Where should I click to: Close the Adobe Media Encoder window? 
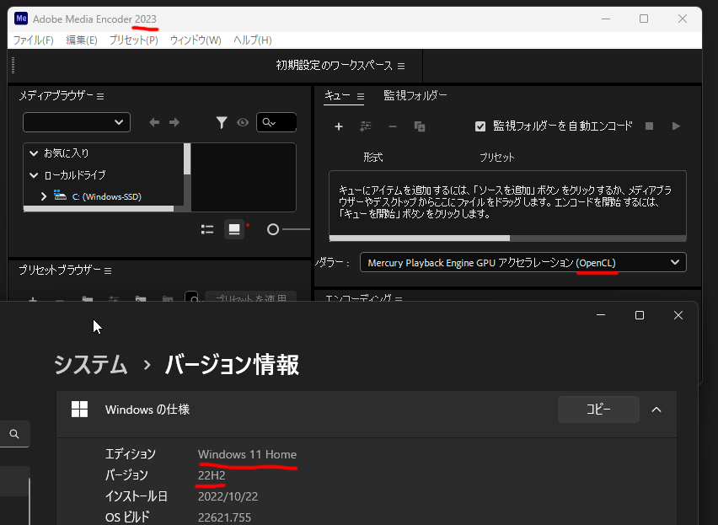pos(683,19)
